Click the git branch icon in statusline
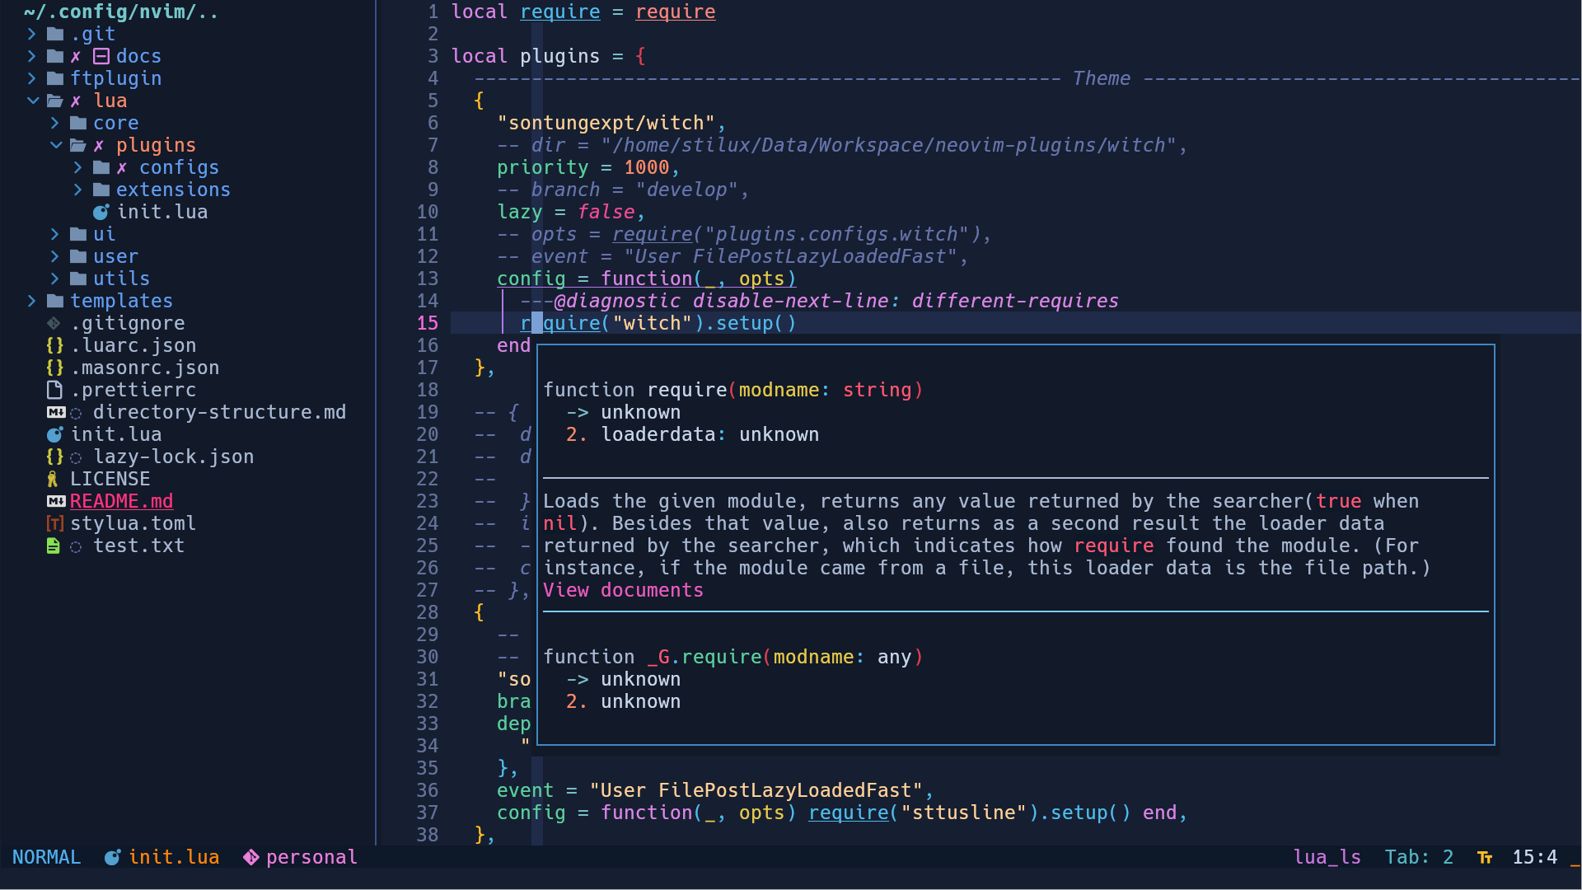Screen dimensions: 1582x890 point(251,857)
